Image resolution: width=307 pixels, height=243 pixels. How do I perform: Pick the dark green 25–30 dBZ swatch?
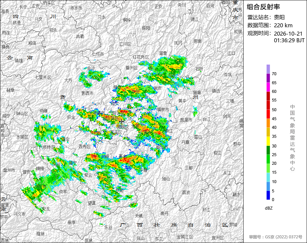[x=268, y=150]
